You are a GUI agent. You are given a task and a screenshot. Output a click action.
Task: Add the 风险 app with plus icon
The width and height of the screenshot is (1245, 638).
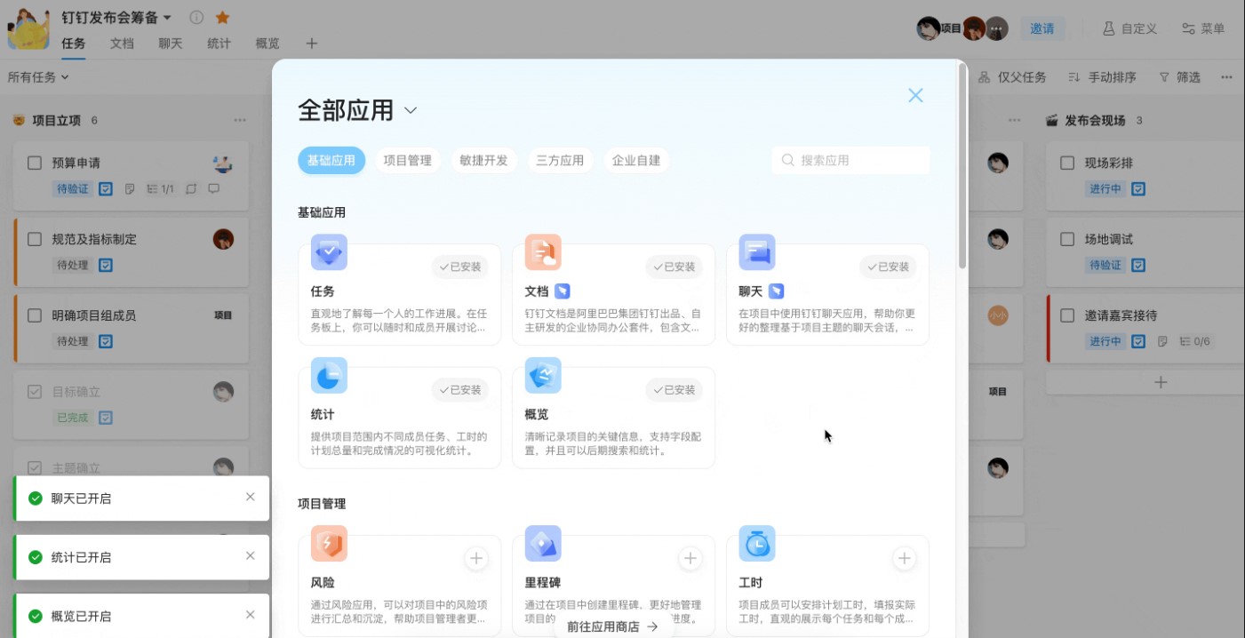476,559
